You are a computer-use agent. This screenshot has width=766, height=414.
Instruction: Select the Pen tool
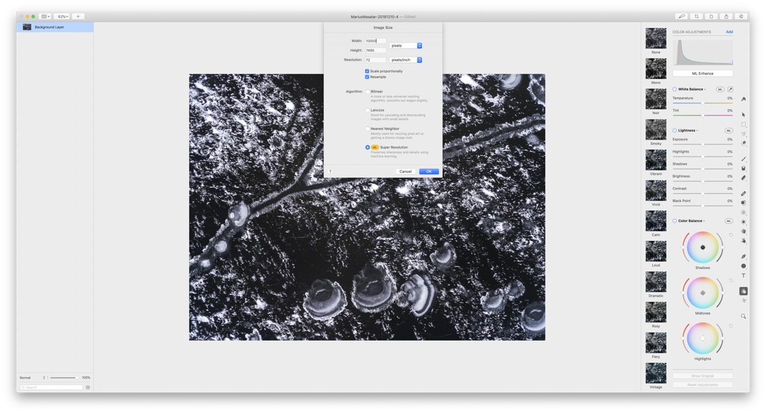click(744, 256)
